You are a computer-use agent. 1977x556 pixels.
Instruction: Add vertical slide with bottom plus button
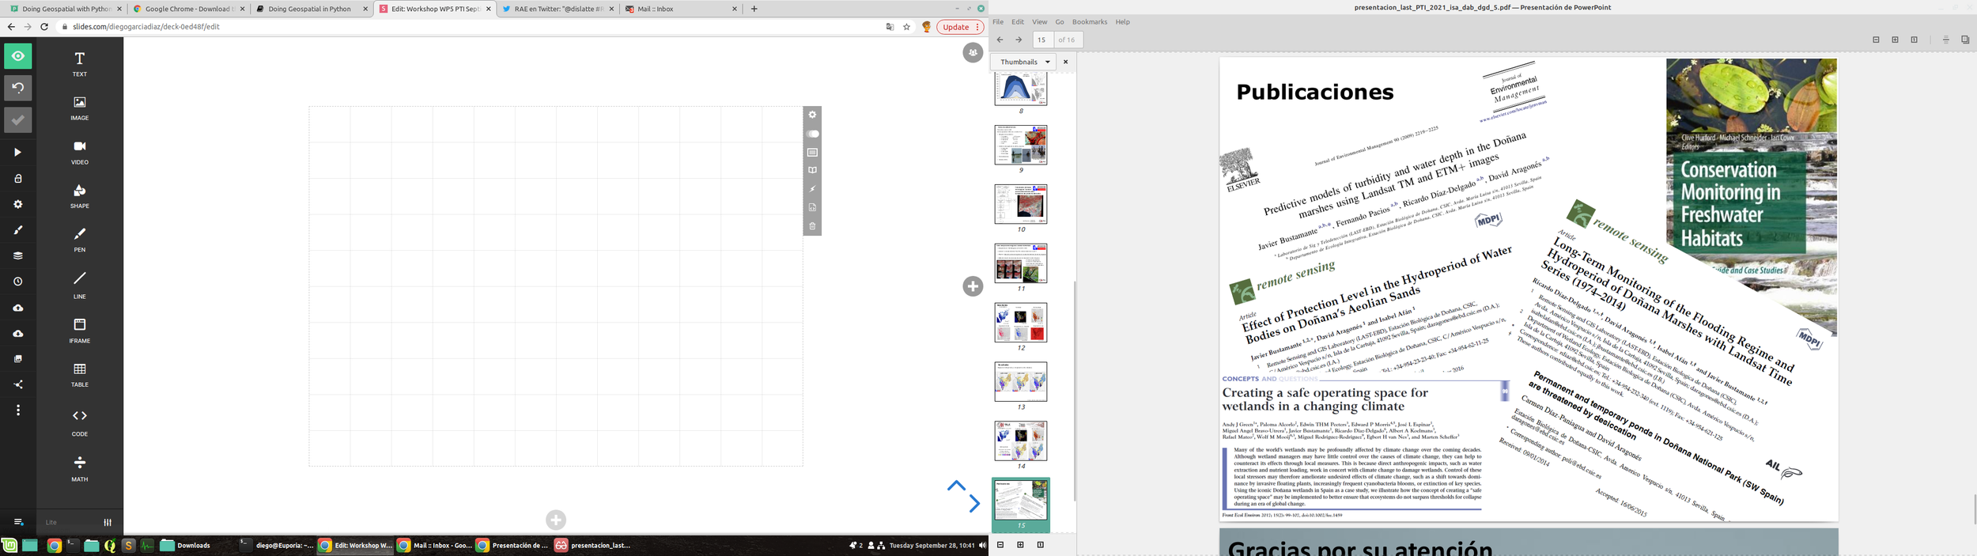click(x=556, y=520)
